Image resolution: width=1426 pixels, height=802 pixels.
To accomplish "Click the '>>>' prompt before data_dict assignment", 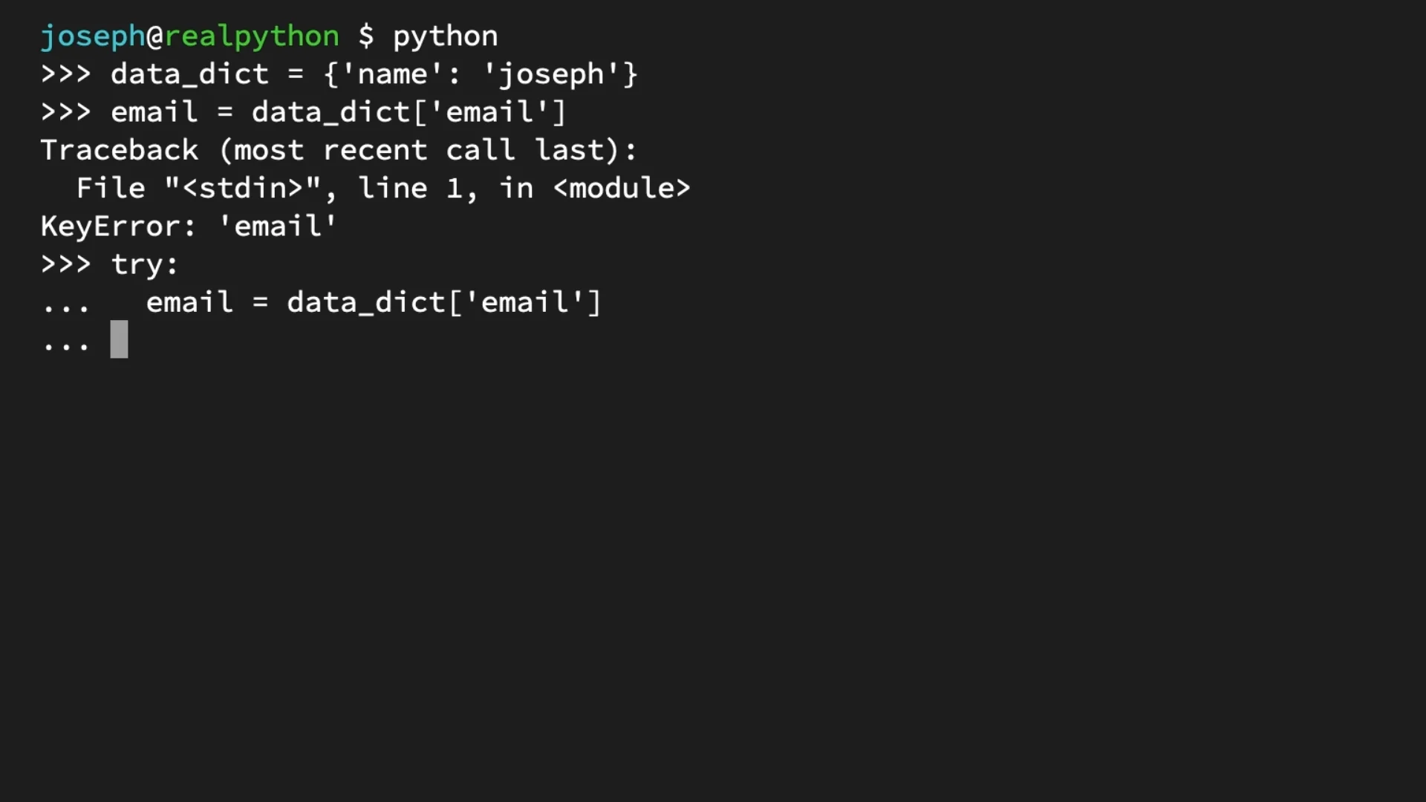I will click(x=65, y=74).
